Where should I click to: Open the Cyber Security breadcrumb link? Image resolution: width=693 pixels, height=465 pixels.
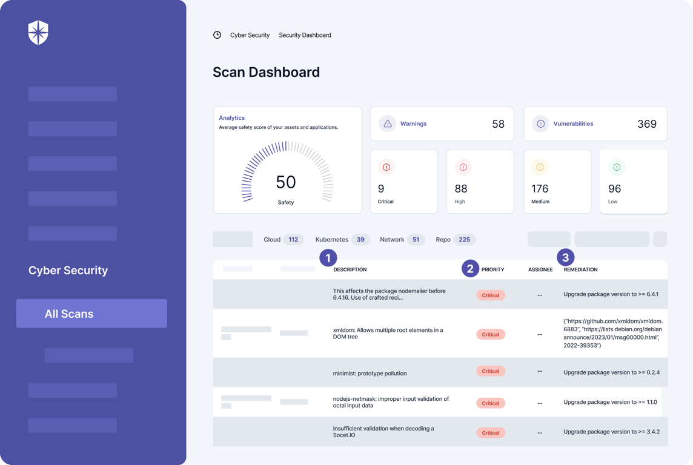(250, 35)
